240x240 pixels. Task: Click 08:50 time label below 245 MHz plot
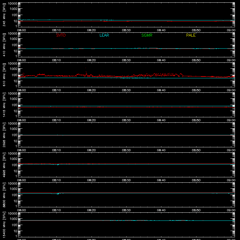(196, 30)
